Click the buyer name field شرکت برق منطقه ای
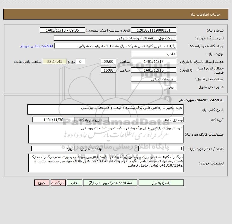 (115, 38)
